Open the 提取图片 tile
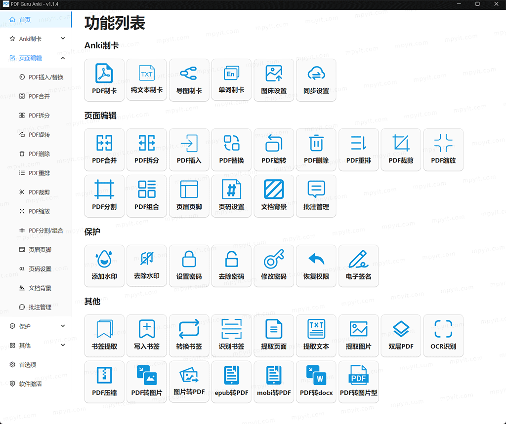506x424 pixels. pos(359,336)
